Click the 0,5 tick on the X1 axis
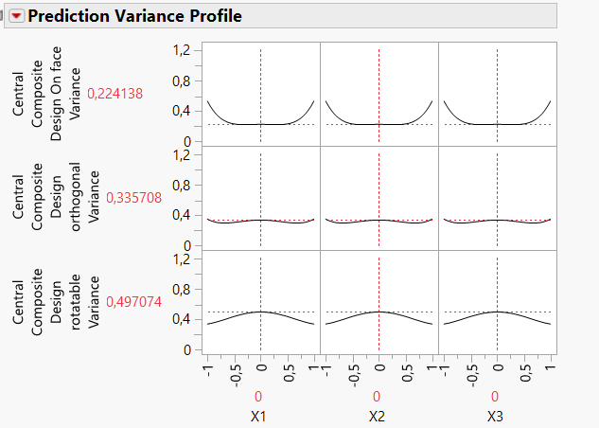The width and height of the screenshot is (599, 428). tap(289, 373)
